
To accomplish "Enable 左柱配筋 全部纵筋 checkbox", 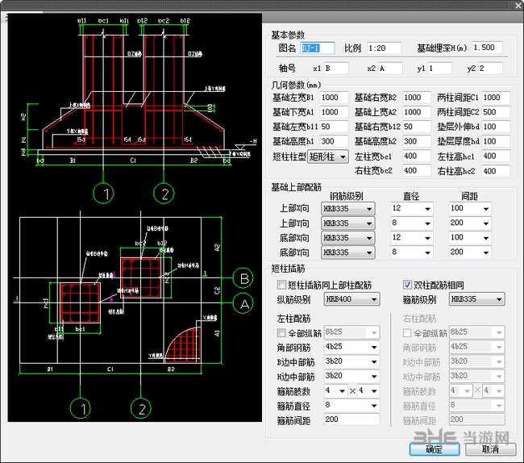I will tap(281, 333).
